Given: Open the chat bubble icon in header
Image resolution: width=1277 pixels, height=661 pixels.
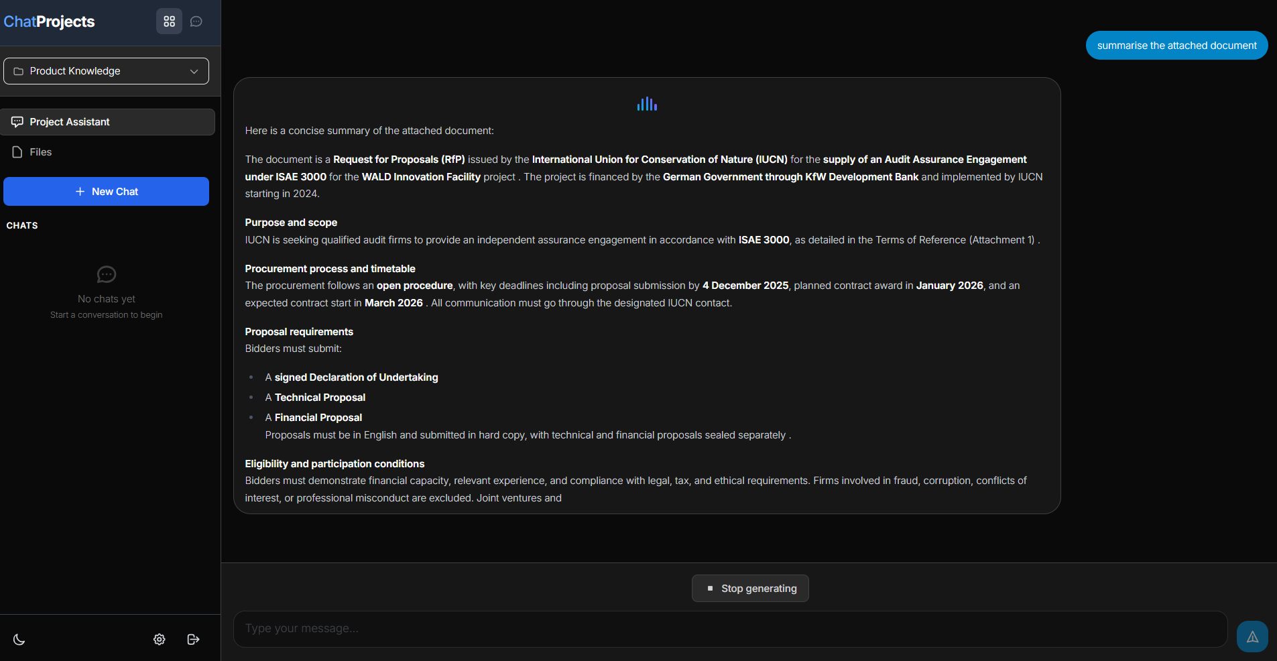Looking at the screenshot, I should 196,21.
